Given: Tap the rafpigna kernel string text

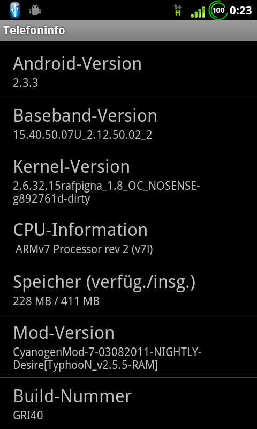Looking at the screenshot, I should [107, 193].
